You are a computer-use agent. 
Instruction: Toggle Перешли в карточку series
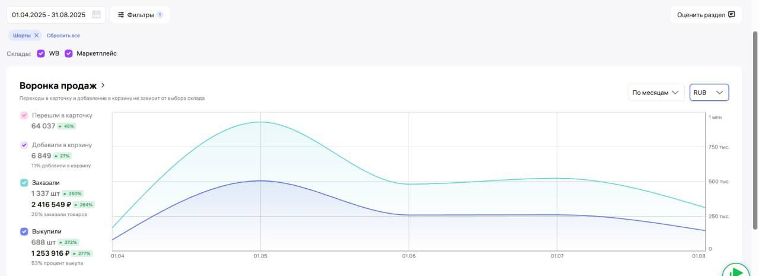point(24,115)
